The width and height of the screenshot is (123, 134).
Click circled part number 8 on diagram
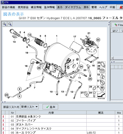[19, 96]
